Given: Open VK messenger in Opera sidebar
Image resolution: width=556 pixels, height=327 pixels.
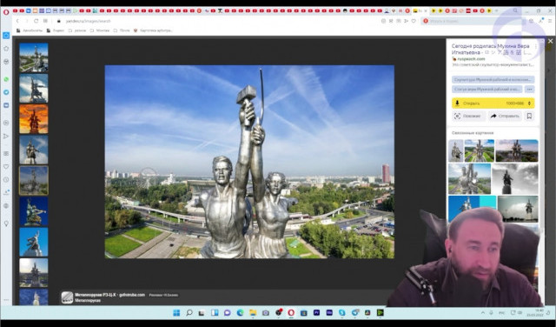Looking at the screenshot, I should pyautogui.click(x=6, y=105).
